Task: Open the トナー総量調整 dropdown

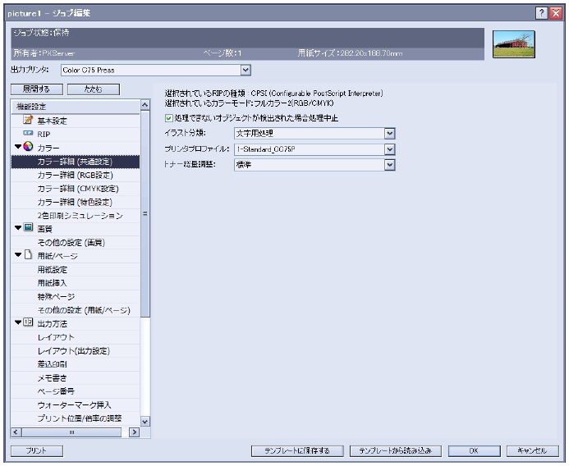Action: pos(389,164)
